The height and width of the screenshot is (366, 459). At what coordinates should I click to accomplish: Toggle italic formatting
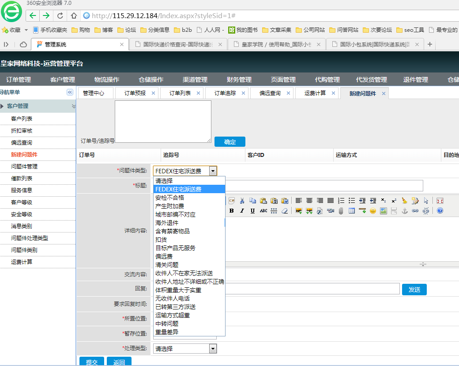coord(242,210)
